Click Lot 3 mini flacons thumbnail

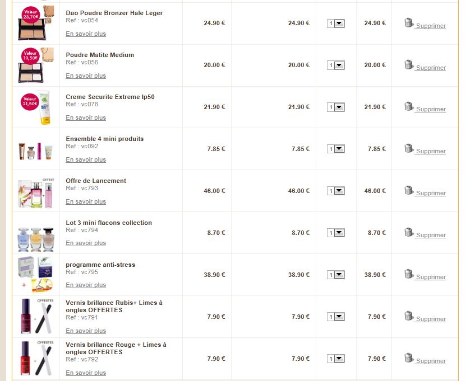pos(36,233)
